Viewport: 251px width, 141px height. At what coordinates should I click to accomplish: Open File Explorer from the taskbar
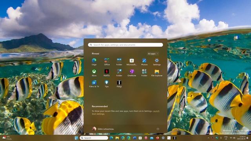tap(117, 138)
